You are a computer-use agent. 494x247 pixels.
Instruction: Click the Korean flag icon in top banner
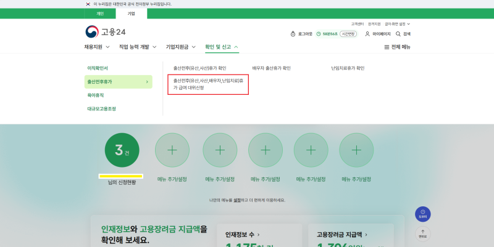click(x=88, y=4)
